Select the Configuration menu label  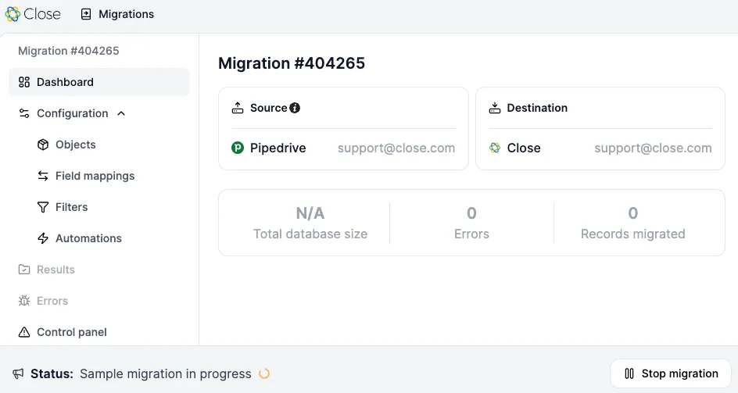[x=73, y=113]
